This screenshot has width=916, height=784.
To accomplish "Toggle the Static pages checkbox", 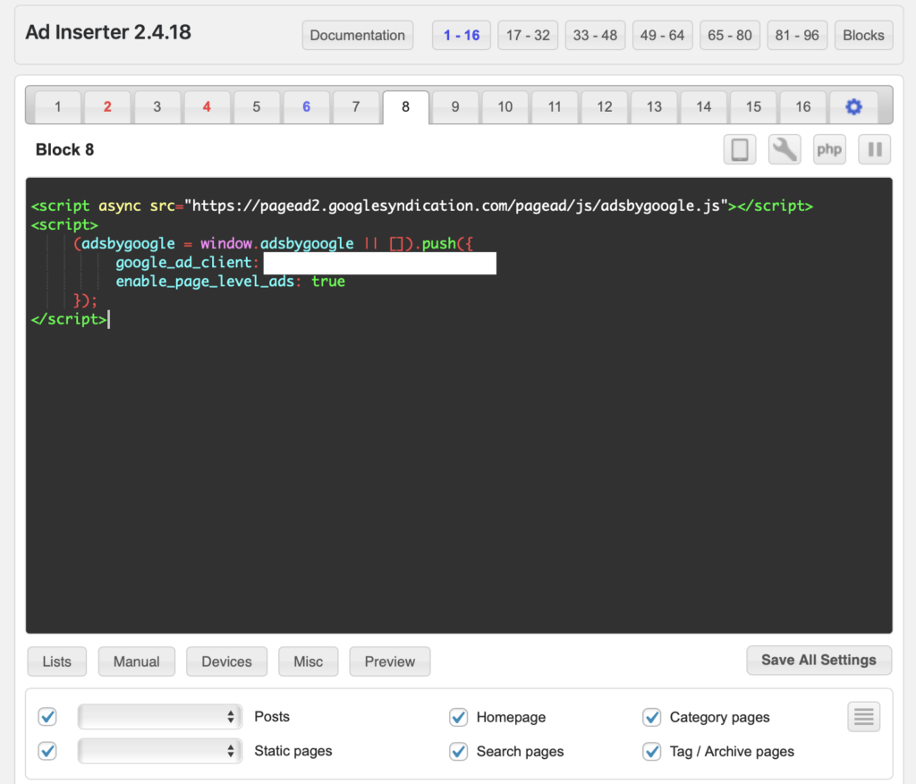I will click(47, 751).
